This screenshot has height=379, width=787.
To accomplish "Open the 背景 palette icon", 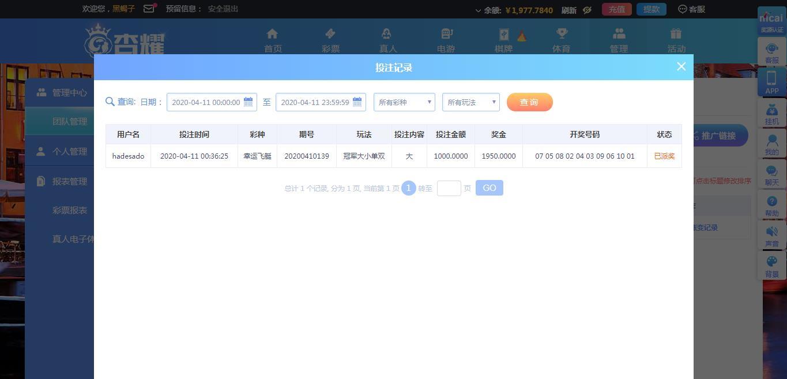I will tap(771, 262).
